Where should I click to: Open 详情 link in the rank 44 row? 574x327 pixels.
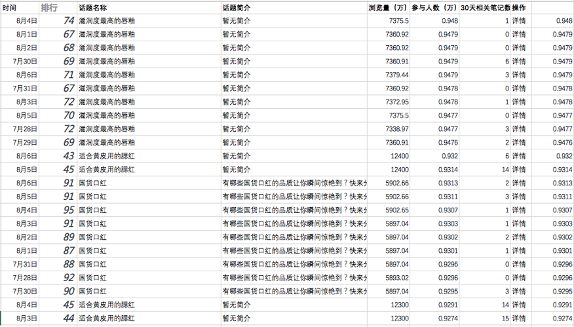click(519, 318)
